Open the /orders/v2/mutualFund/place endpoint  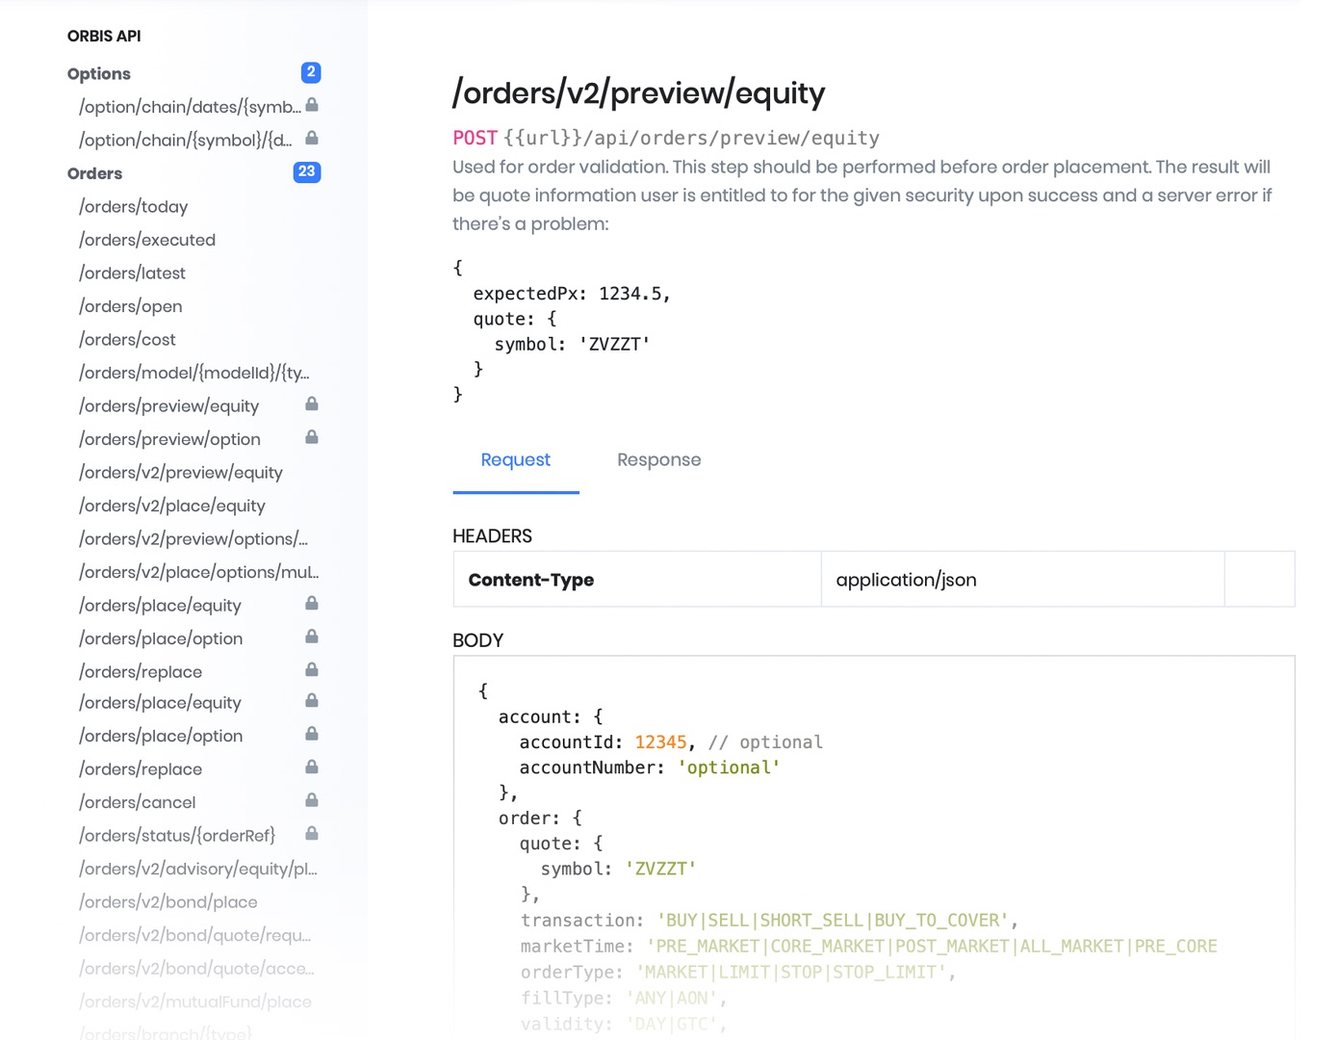(195, 1001)
